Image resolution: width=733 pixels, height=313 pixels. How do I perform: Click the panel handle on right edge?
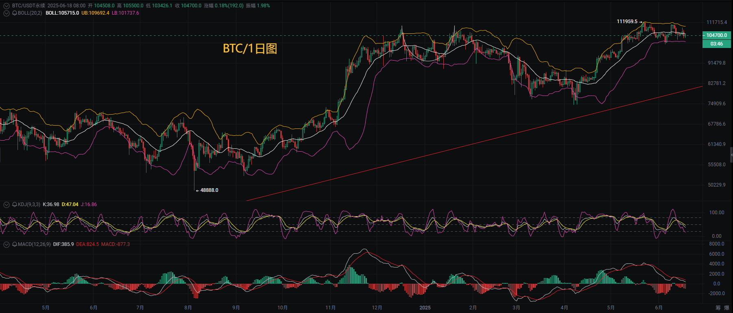731,155
